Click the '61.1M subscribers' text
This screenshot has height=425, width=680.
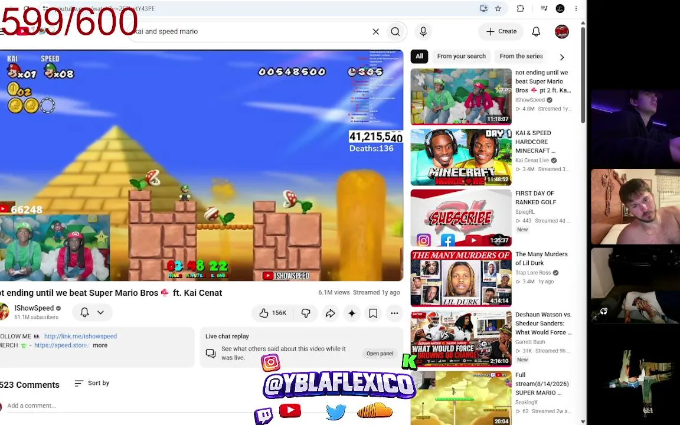click(37, 317)
